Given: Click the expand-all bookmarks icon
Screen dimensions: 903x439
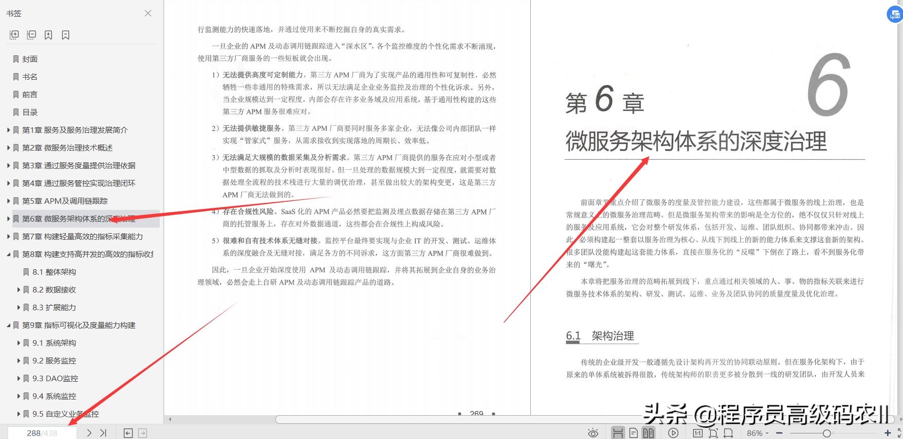Looking at the screenshot, I should tap(14, 34).
